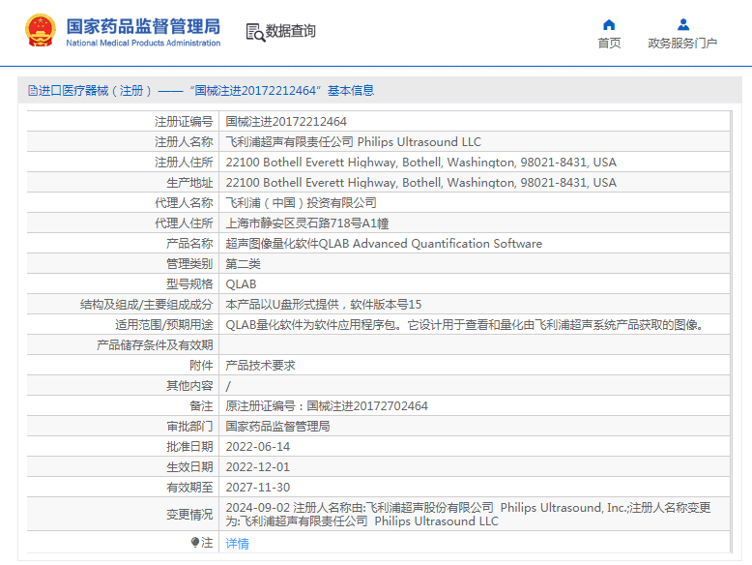Click expiry date 2027-11-30

(x=258, y=488)
